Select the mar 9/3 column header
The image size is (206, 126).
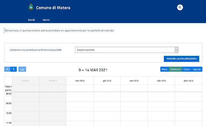[x=53, y=81]
